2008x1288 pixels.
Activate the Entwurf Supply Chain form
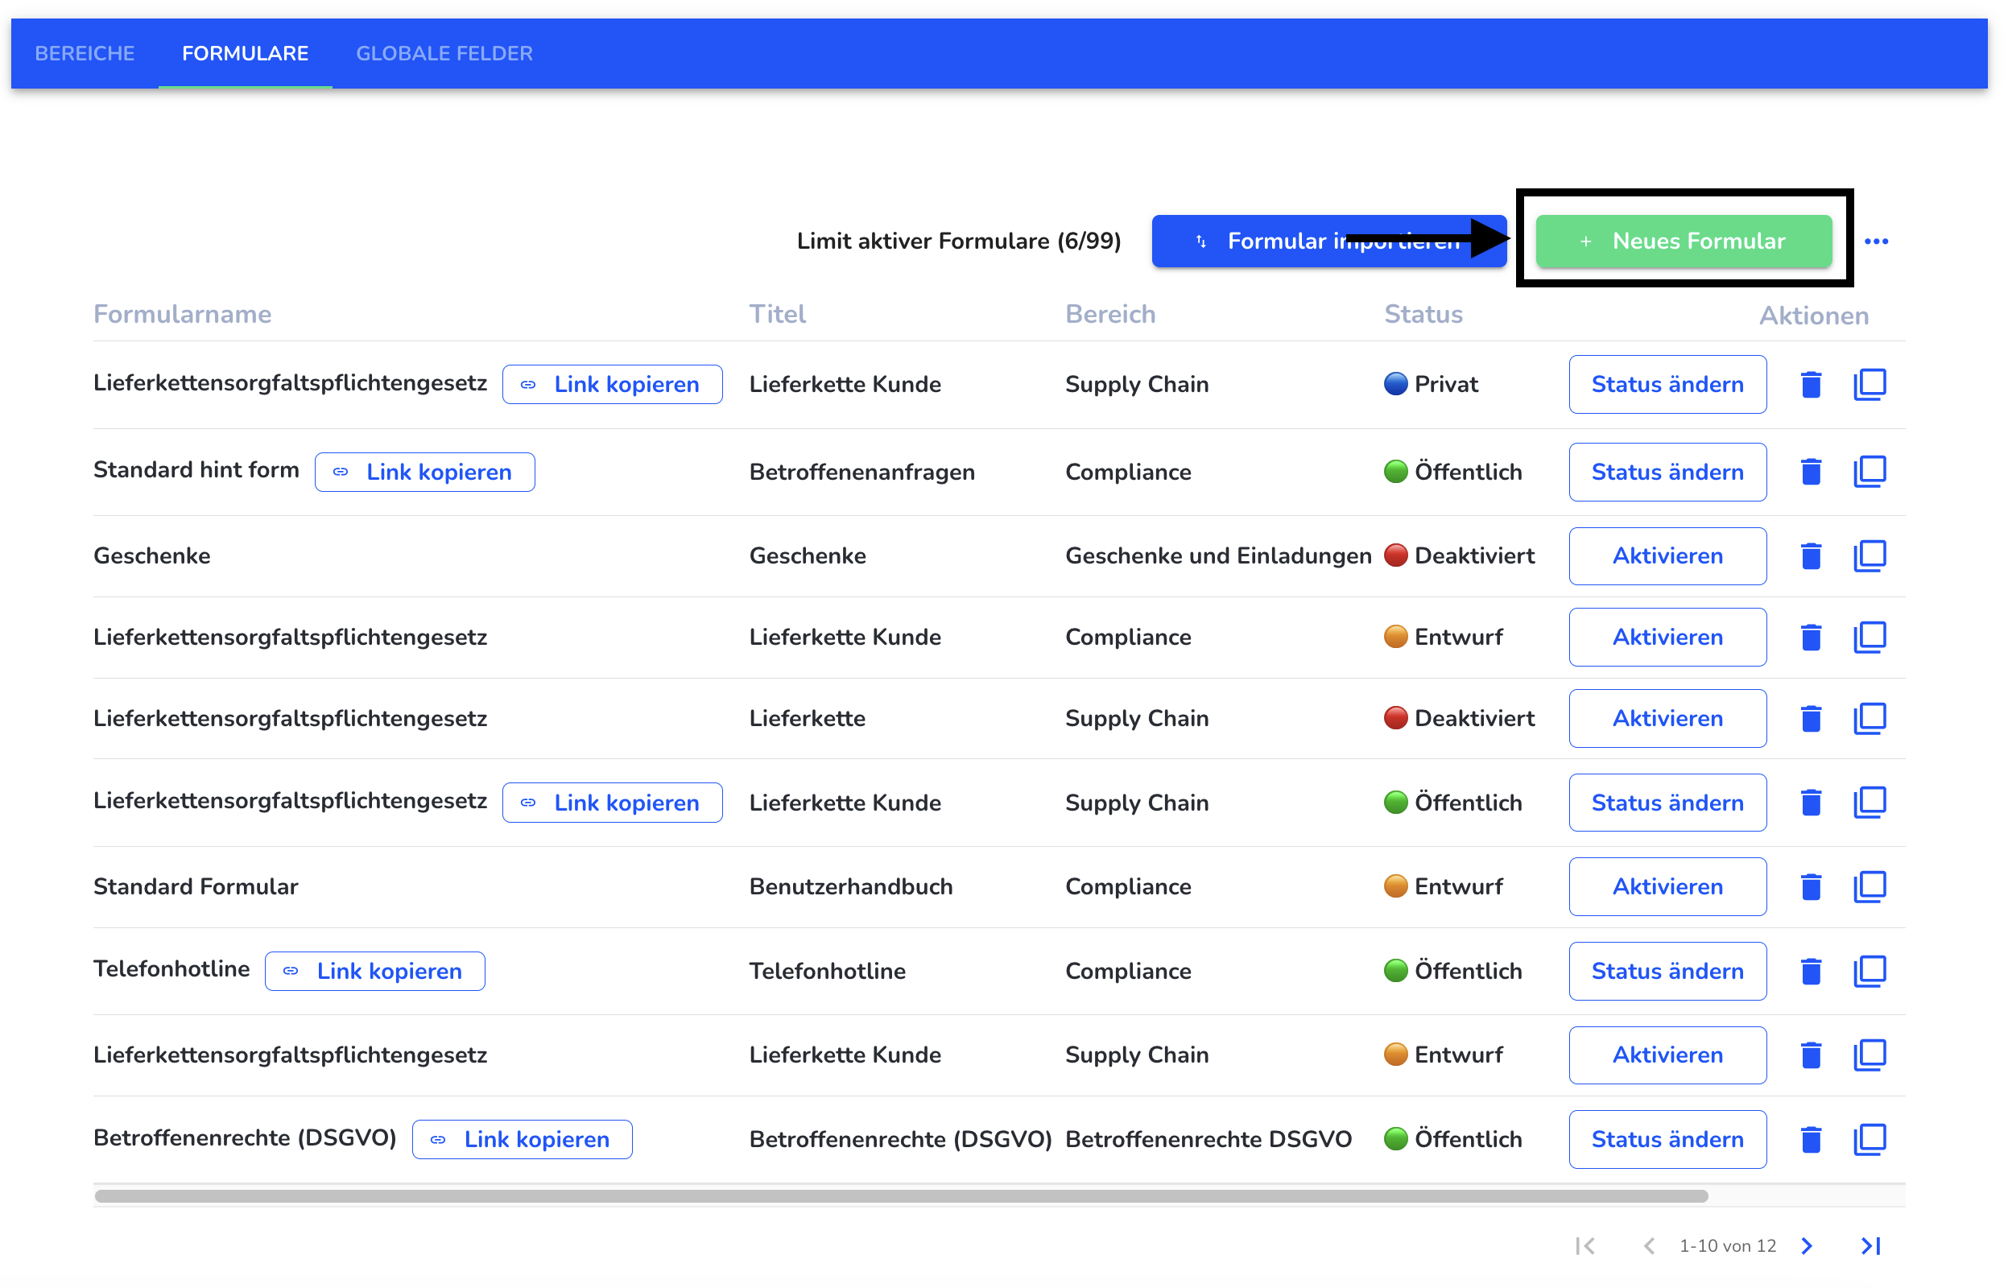[x=1667, y=1055]
